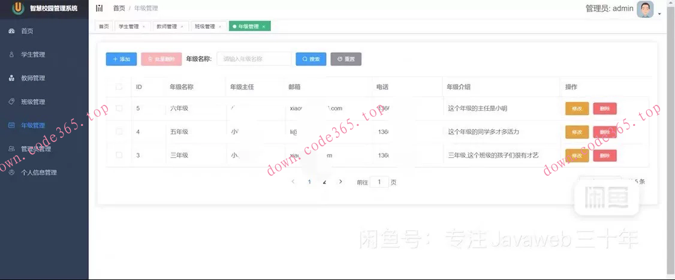Close the 班级管理 tab
The width and height of the screenshot is (675, 280).
pyautogui.click(x=219, y=27)
